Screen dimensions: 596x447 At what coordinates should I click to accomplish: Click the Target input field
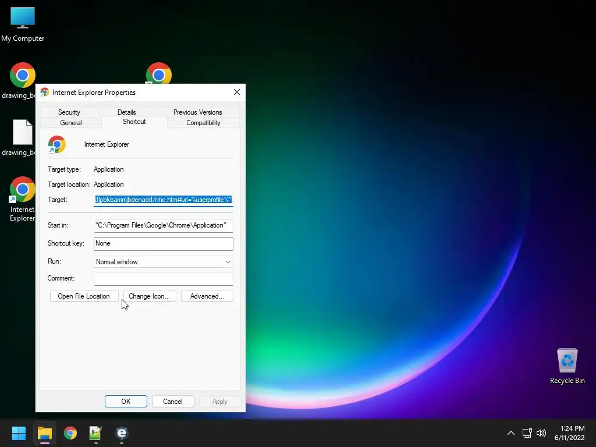pos(164,200)
